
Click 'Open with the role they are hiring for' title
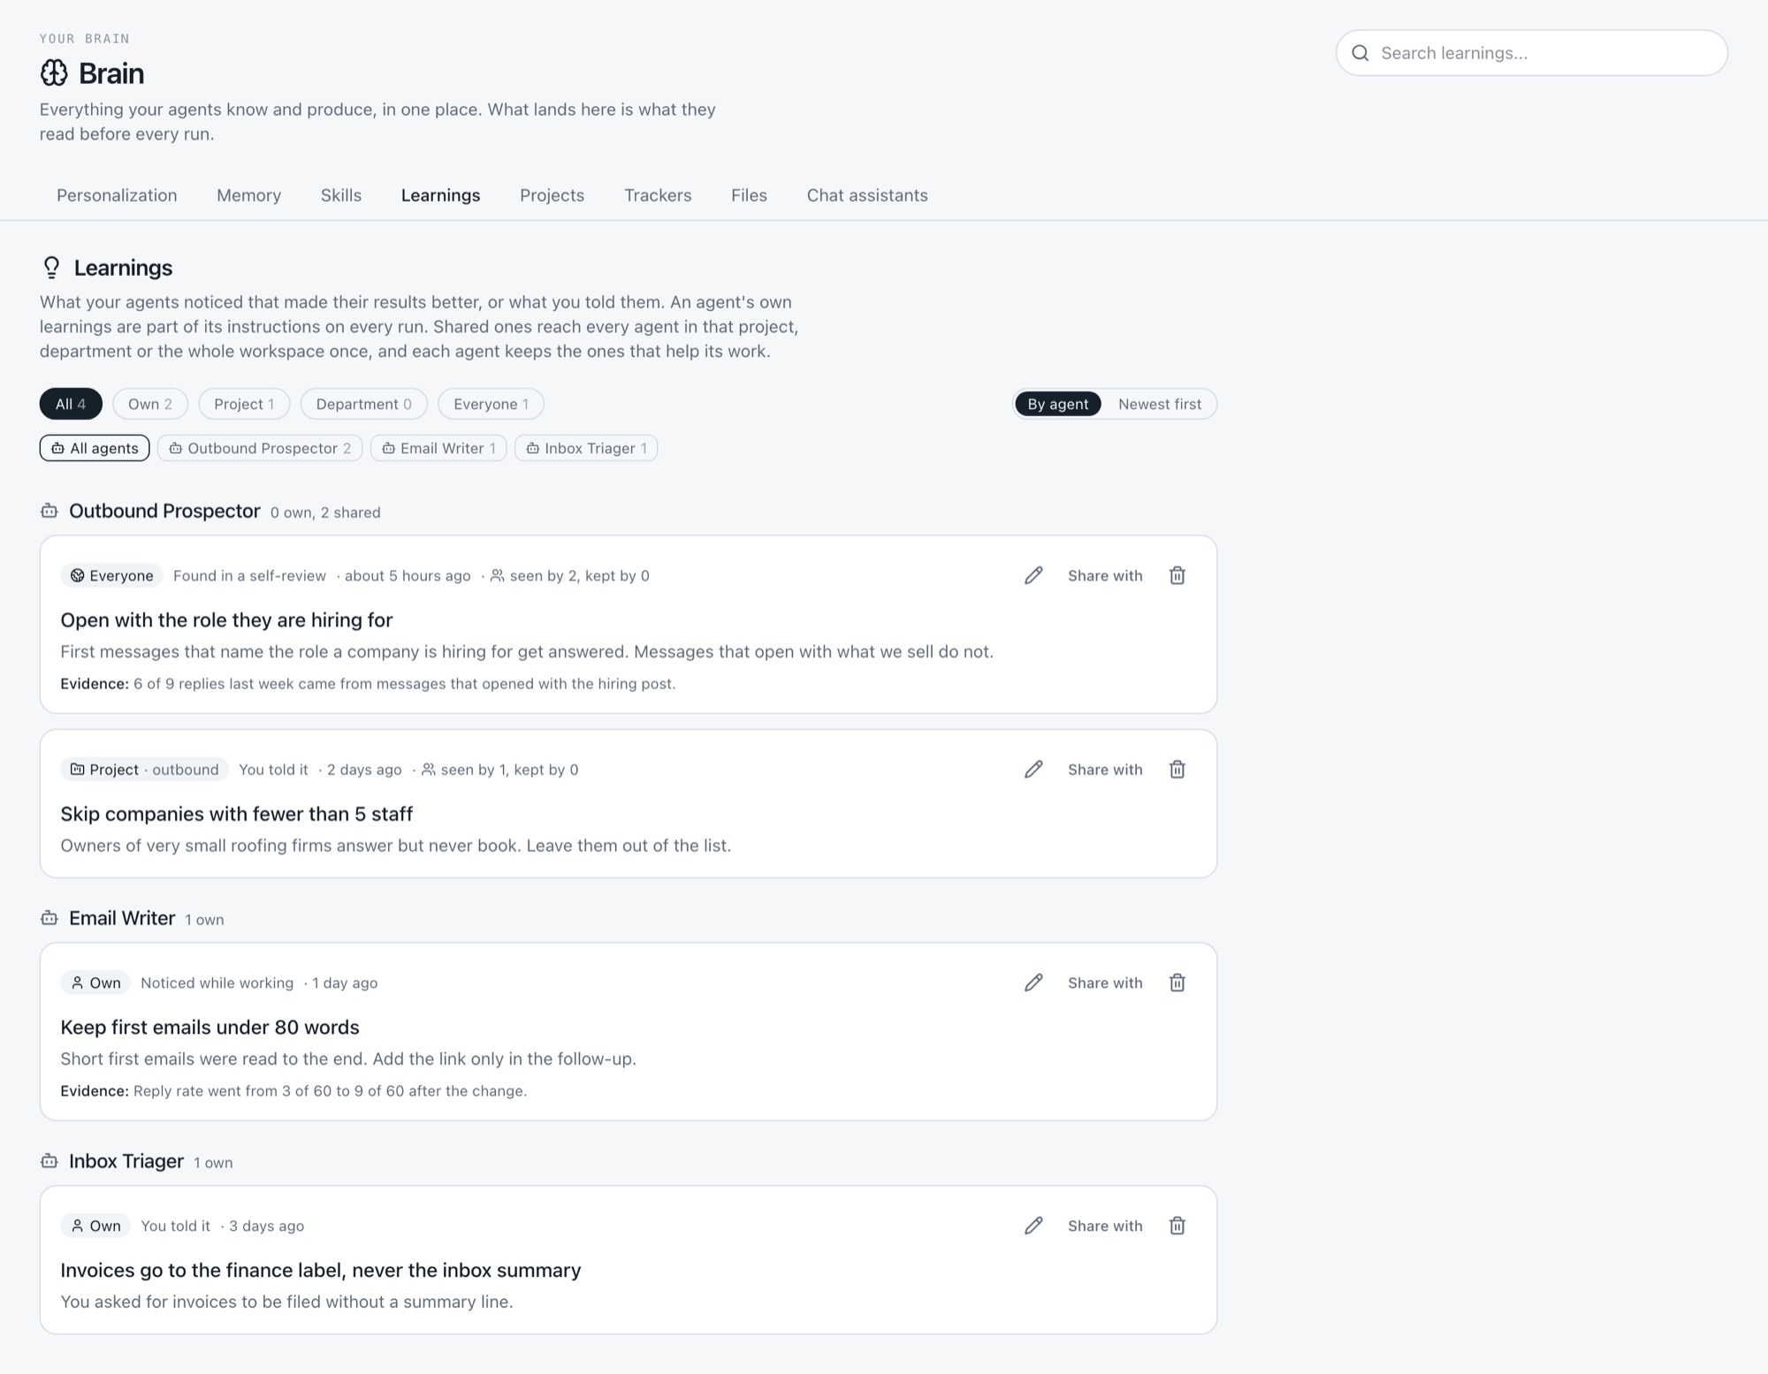point(226,619)
